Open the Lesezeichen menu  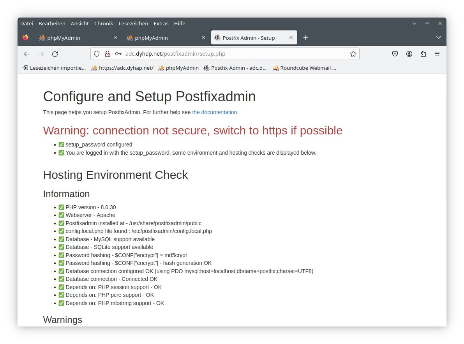tap(133, 24)
